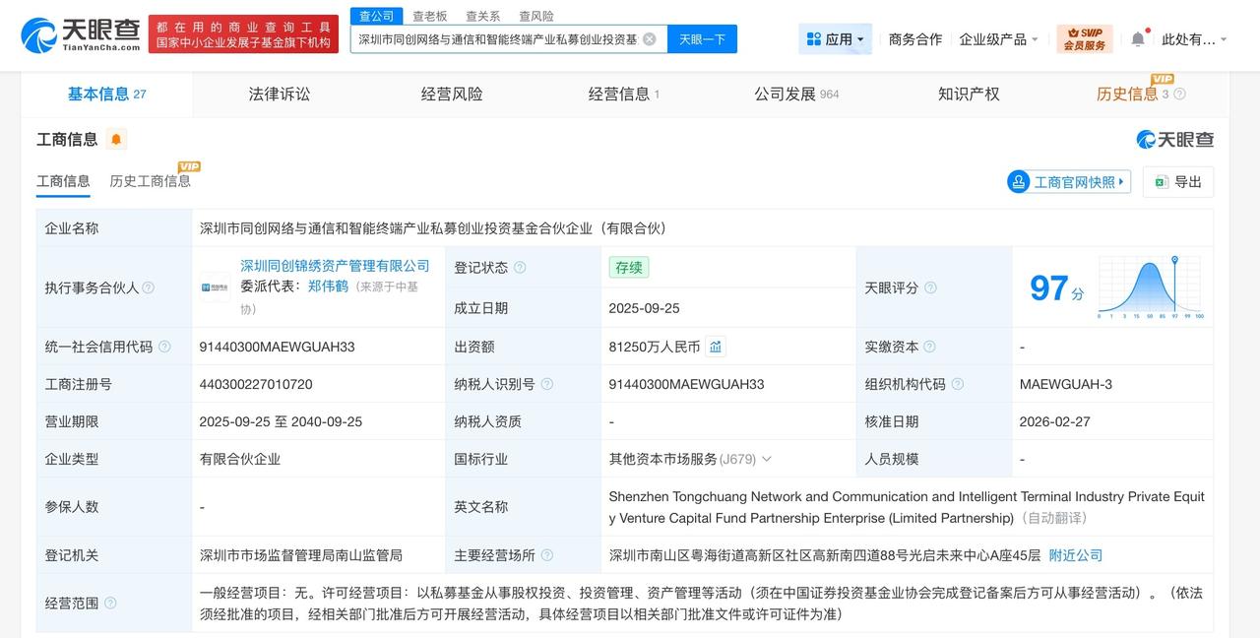Click the bell icon next to 工商信息 heading

(x=115, y=139)
